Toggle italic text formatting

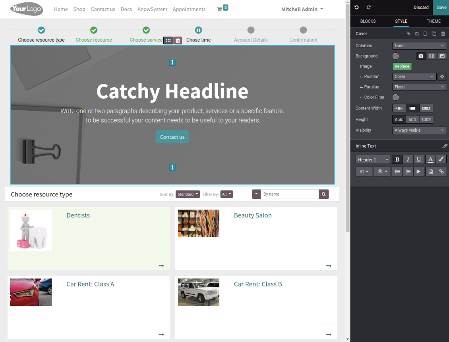[x=408, y=159]
